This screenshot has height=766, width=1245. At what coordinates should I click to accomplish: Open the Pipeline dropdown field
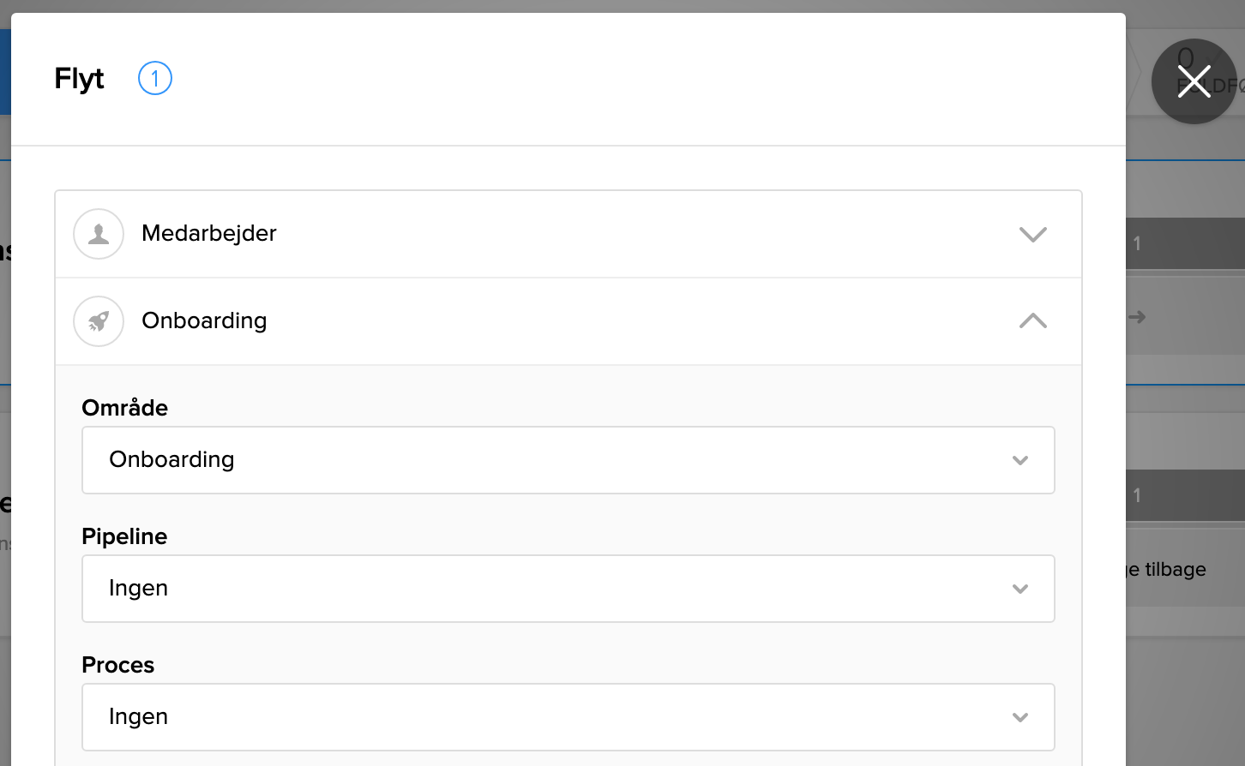(x=568, y=589)
